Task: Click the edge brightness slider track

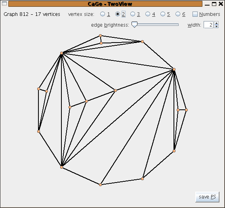Action: (155, 25)
